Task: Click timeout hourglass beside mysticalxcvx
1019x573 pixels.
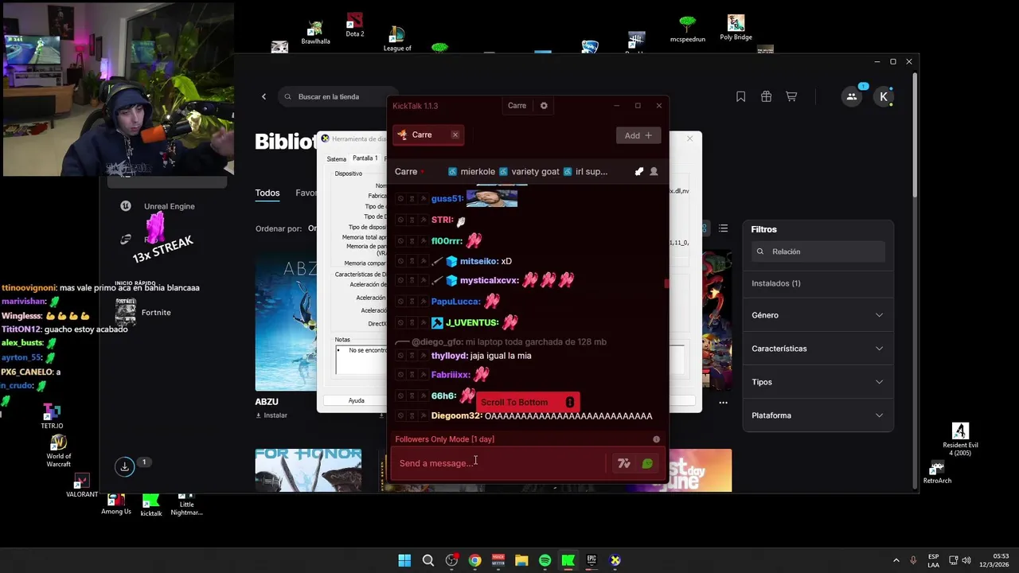Action: coord(412,280)
